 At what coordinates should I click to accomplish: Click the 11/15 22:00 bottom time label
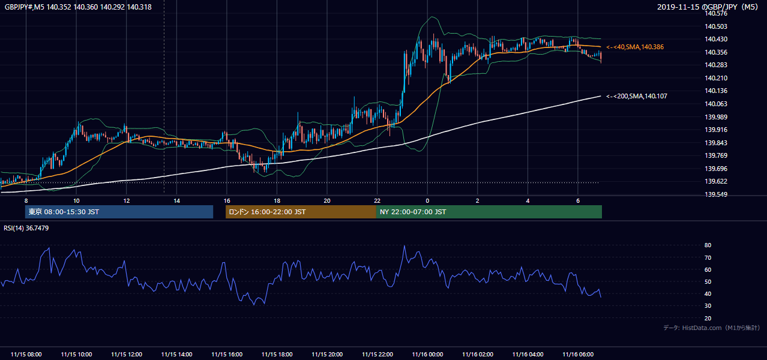tap(377, 355)
